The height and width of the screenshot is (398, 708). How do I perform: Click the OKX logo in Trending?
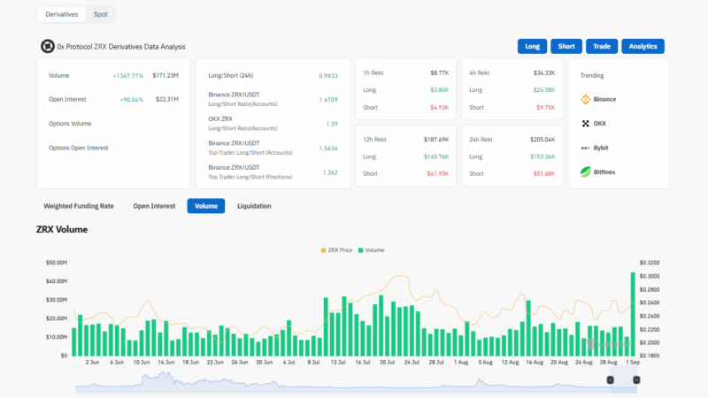click(x=586, y=123)
